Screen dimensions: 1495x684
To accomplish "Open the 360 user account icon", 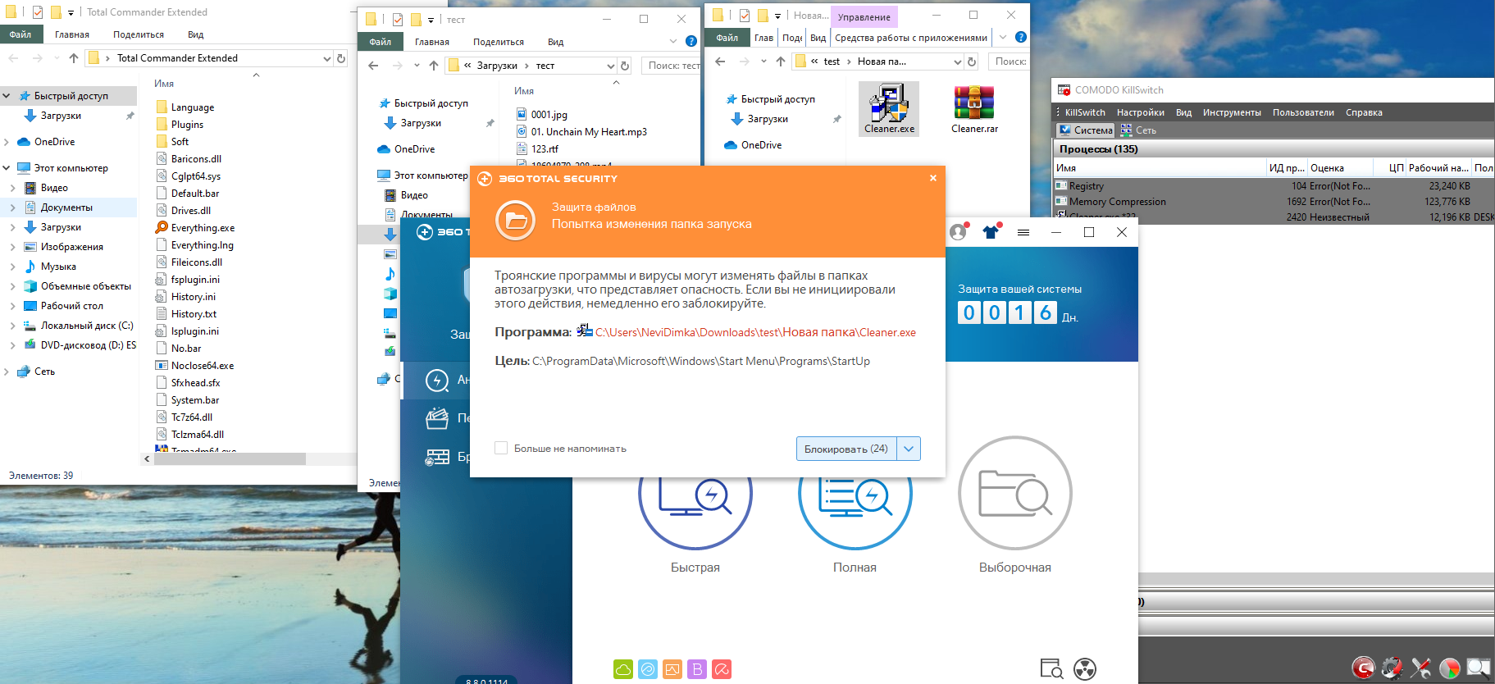I will coord(958,232).
